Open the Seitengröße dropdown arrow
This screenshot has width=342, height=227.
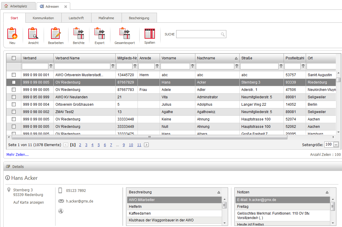point(336,144)
